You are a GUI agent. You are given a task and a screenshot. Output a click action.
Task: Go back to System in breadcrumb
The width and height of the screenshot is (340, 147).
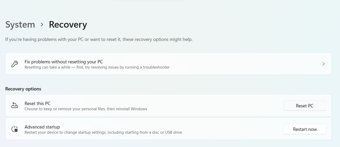point(20,24)
